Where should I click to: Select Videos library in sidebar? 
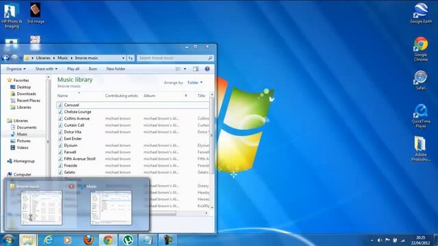pyautogui.click(x=23, y=148)
